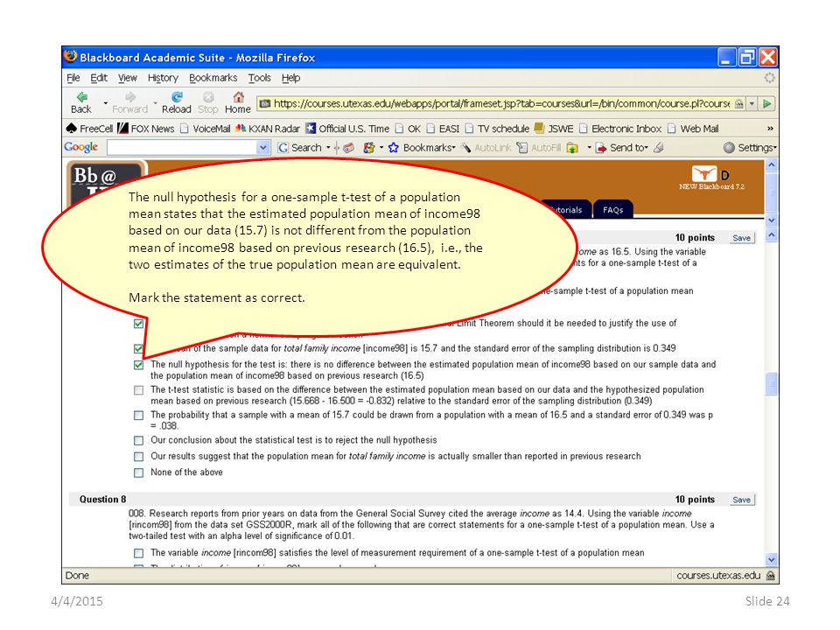Open the JSWE bookmark folder
This screenshot has height=630, width=840.
[x=554, y=129]
